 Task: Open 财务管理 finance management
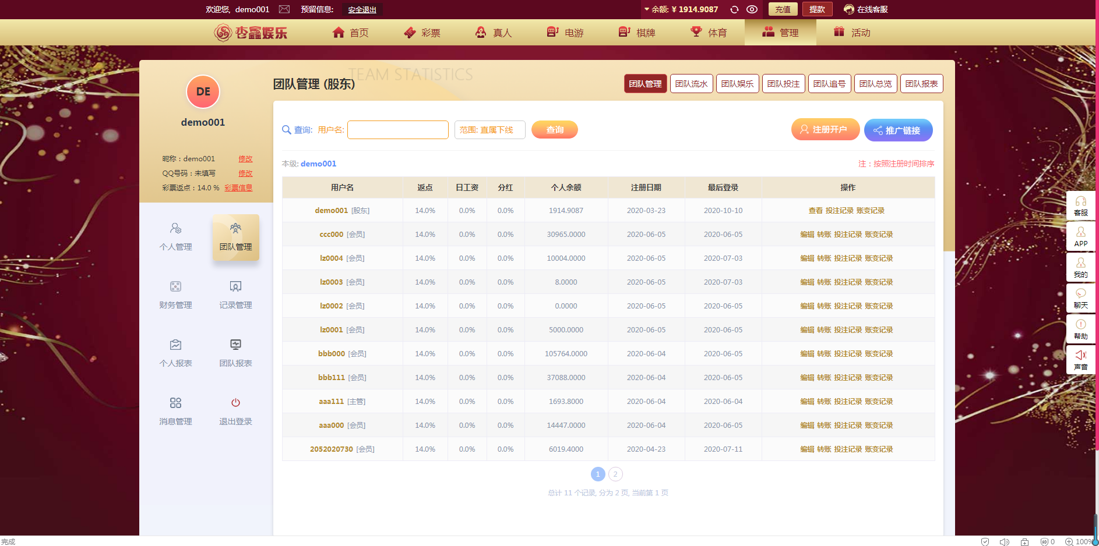(x=175, y=295)
